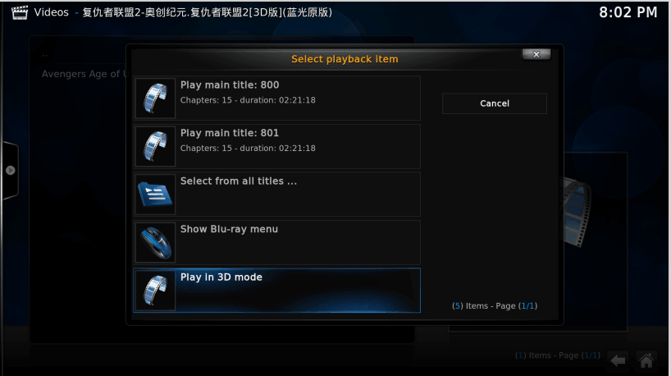Go to home screen via house icon
671x376 pixels.
[x=646, y=360]
